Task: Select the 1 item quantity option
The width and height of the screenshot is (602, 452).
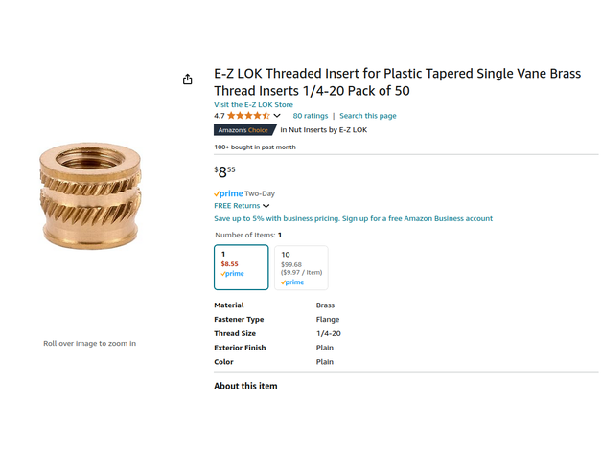Action: coord(241,266)
